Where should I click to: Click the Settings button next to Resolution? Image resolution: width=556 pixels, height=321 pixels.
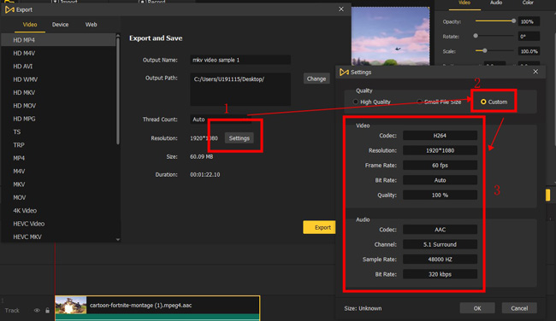coord(239,138)
